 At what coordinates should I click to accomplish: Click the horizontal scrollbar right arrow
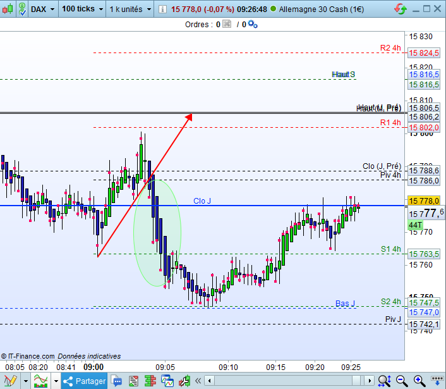point(370,380)
